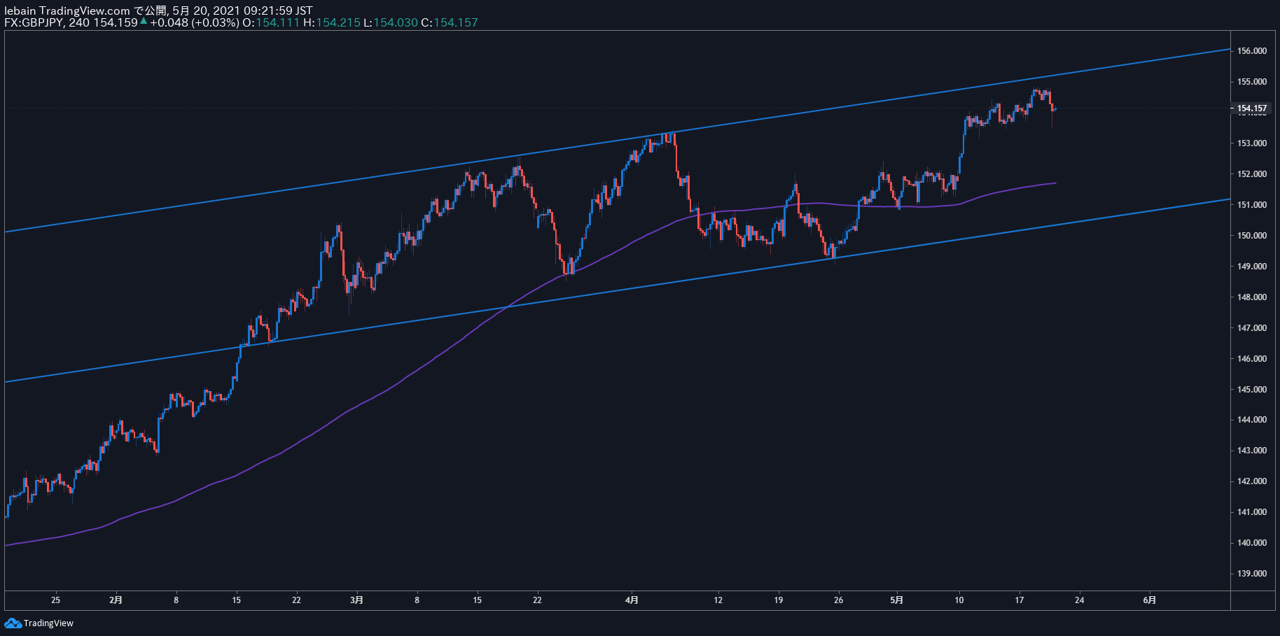Click the 139.000 price axis label
This screenshot has height=636, width=1280.
pos(1252,574)
